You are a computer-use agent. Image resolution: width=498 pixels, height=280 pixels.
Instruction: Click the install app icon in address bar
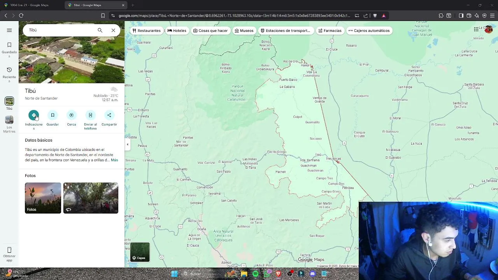[x=357, y=16]
